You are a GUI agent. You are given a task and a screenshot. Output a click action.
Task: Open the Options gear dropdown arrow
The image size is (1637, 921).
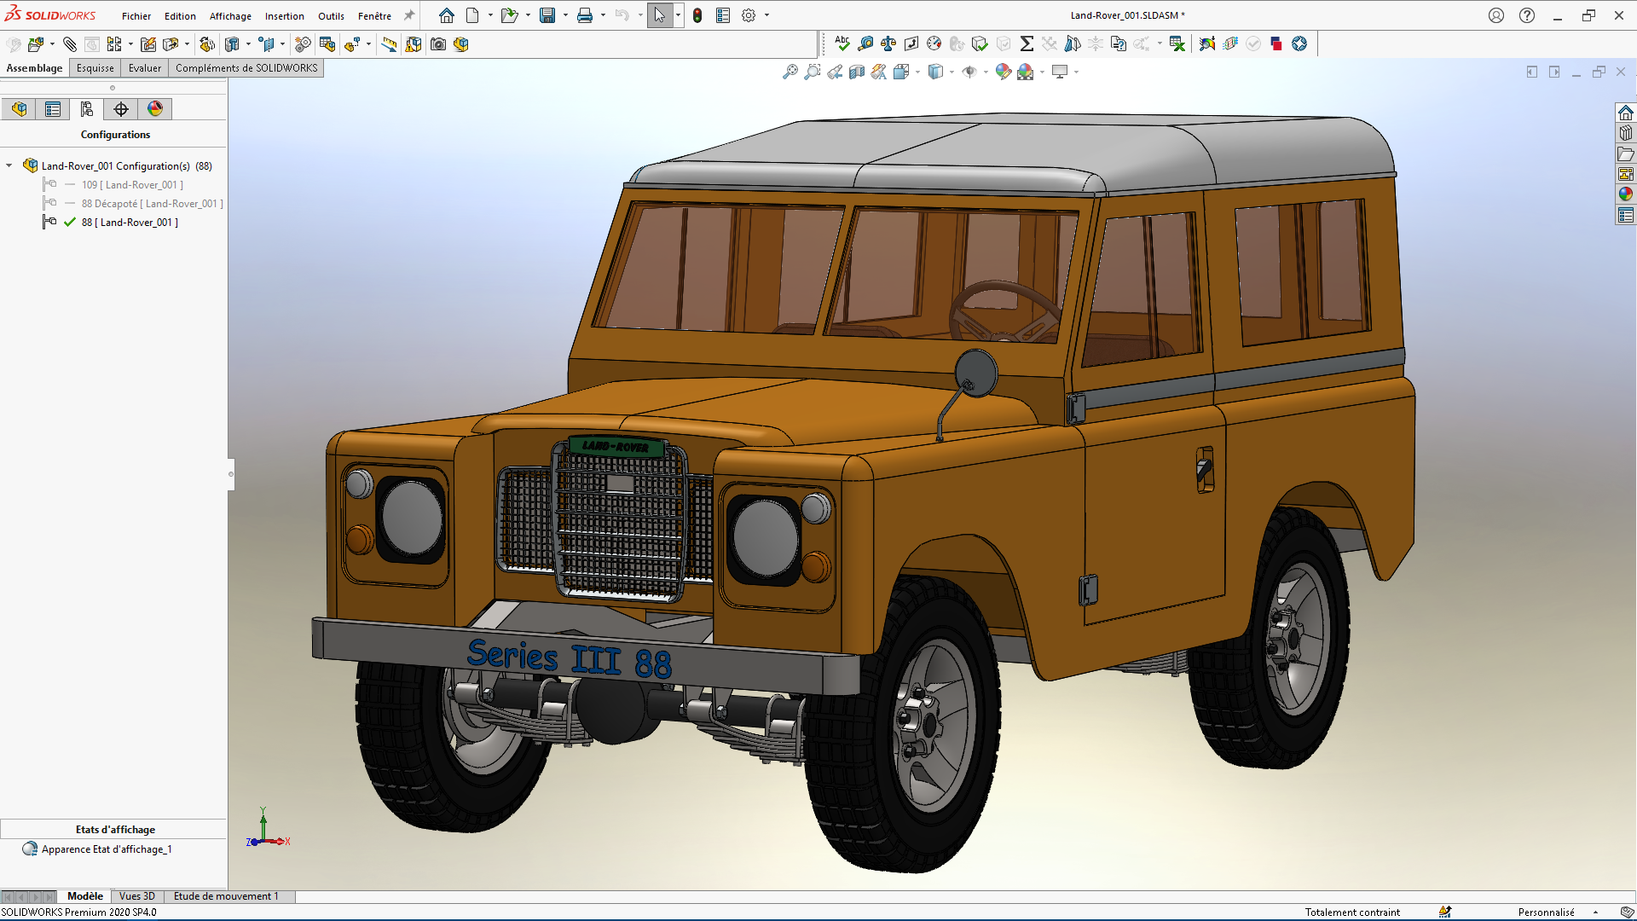tap(766, 15)
